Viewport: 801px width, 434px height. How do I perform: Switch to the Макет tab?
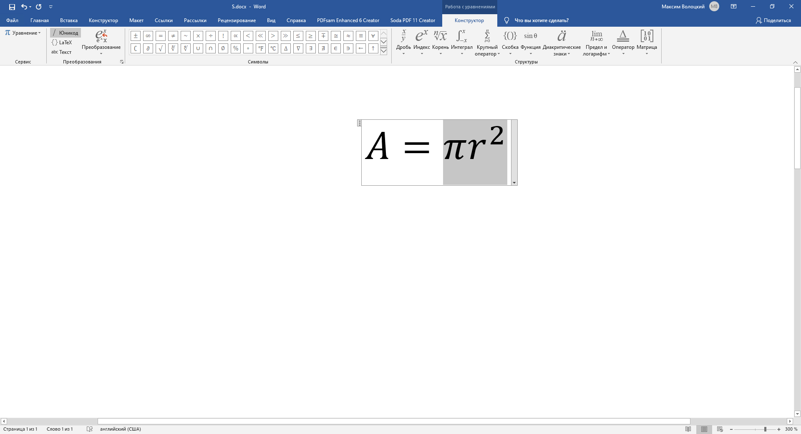point(136,20)
